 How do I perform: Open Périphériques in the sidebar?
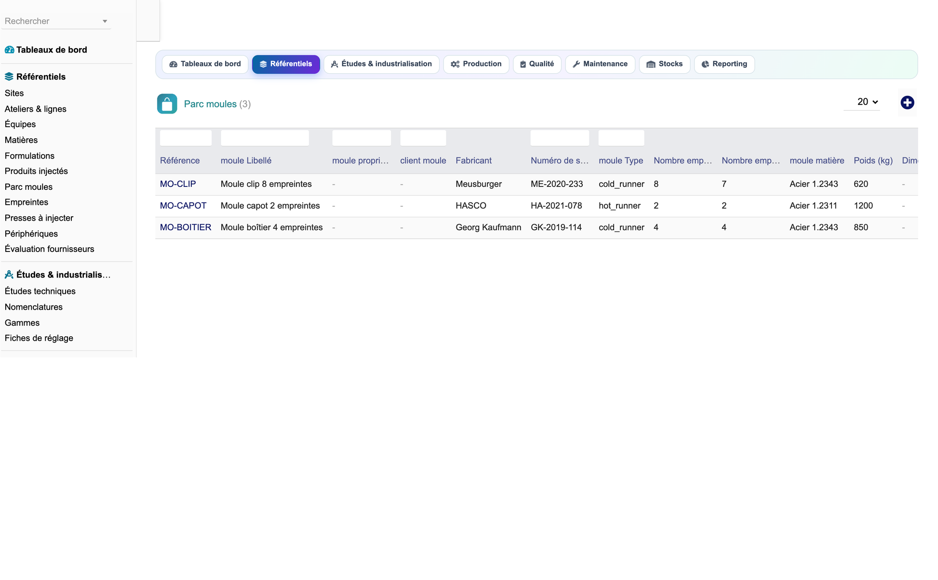pos(31,234)
